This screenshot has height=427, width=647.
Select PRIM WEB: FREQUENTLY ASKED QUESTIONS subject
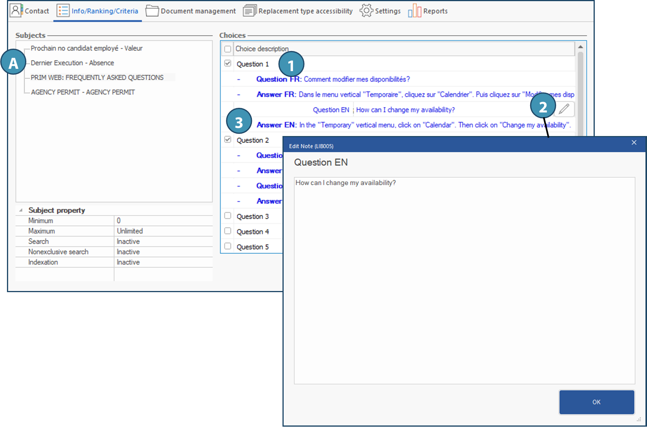click(x=97, y=78)
